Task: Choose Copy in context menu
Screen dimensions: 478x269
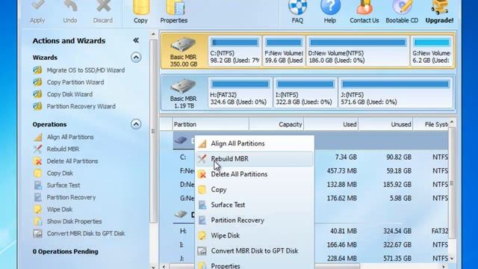Action: pos(255,190)
